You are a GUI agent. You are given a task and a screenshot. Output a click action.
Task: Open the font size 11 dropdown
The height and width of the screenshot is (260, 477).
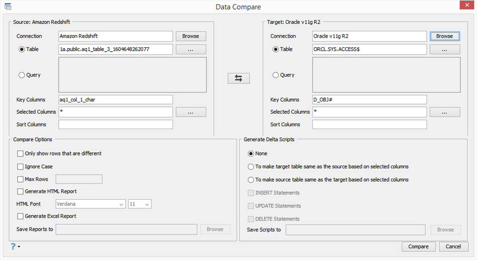click(140, 204)
